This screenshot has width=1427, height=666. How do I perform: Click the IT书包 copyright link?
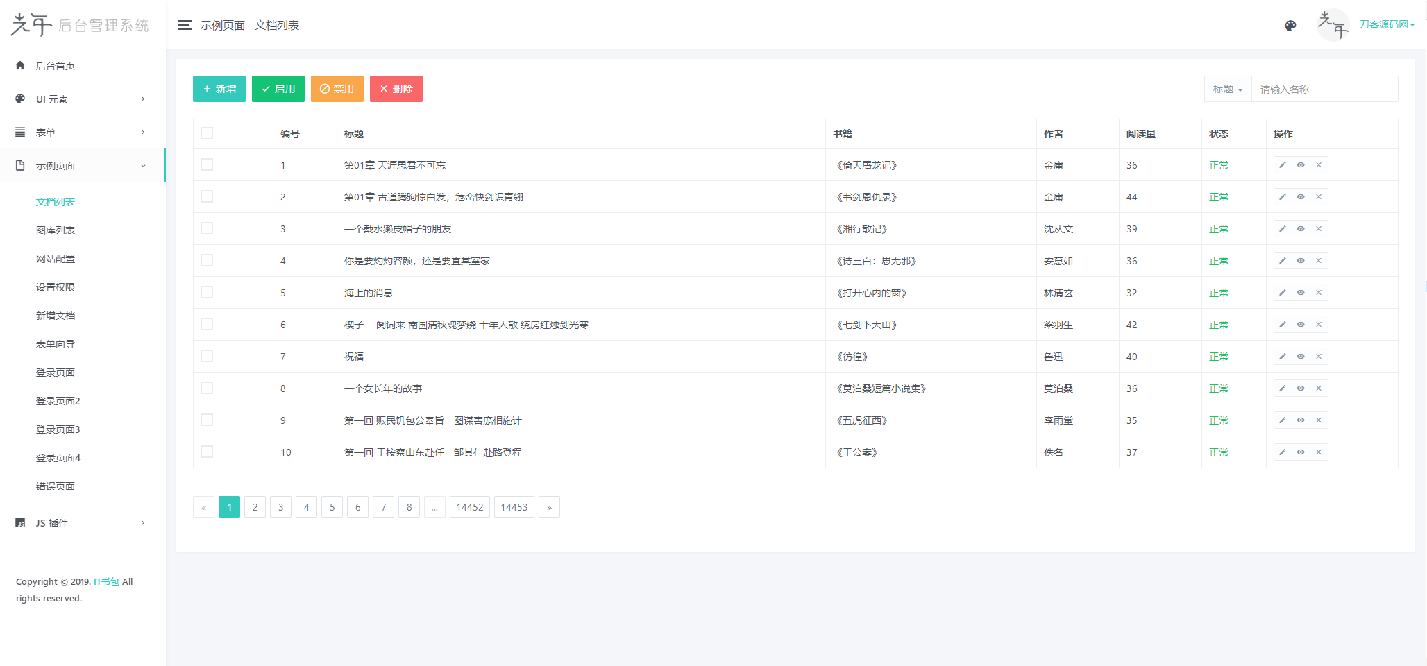tap(105, 581)
